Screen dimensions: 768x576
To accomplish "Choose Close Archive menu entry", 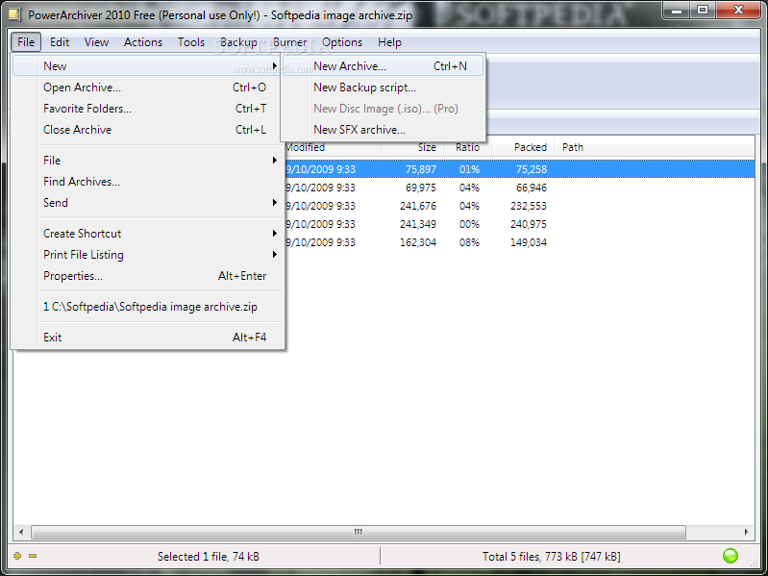I will click(x=146, y=129).
